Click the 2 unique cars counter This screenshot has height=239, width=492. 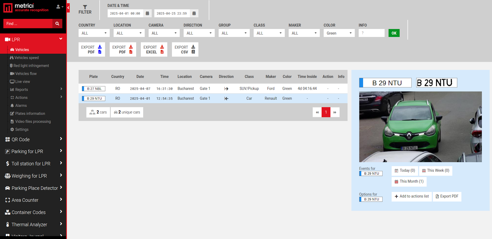pos(127,112)
